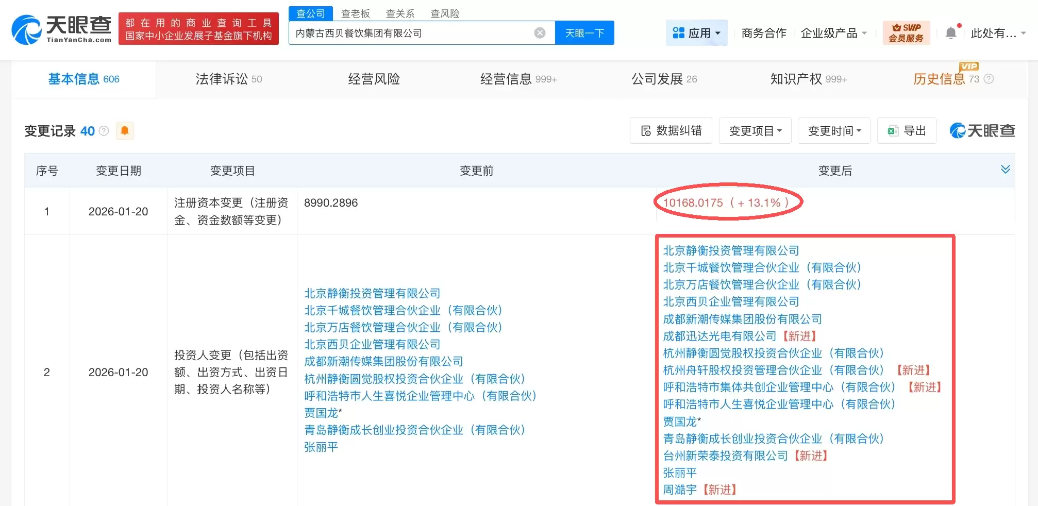Clear the search box with X icon
This screenshot has width=1038, height=506.
click(540, 33)
